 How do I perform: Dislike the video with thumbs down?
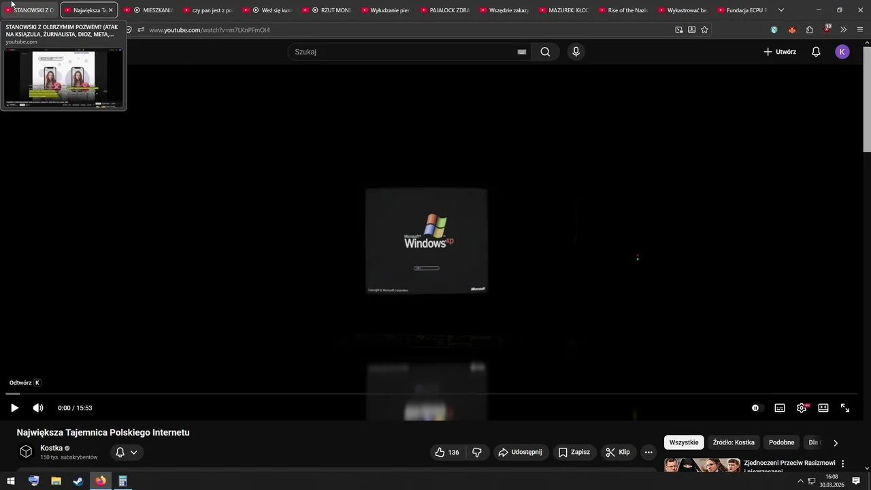point(477,452)
